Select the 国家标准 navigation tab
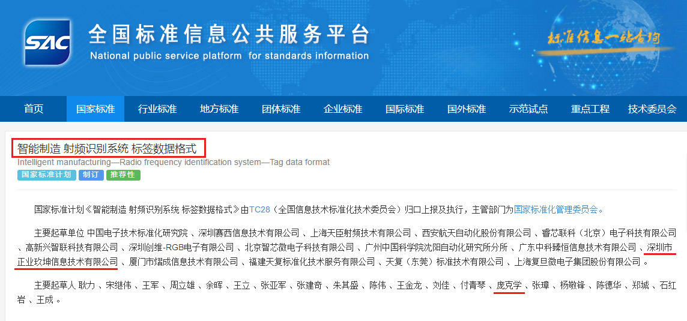The height and width of the screenshot is (321, 687). pos(95,109)
